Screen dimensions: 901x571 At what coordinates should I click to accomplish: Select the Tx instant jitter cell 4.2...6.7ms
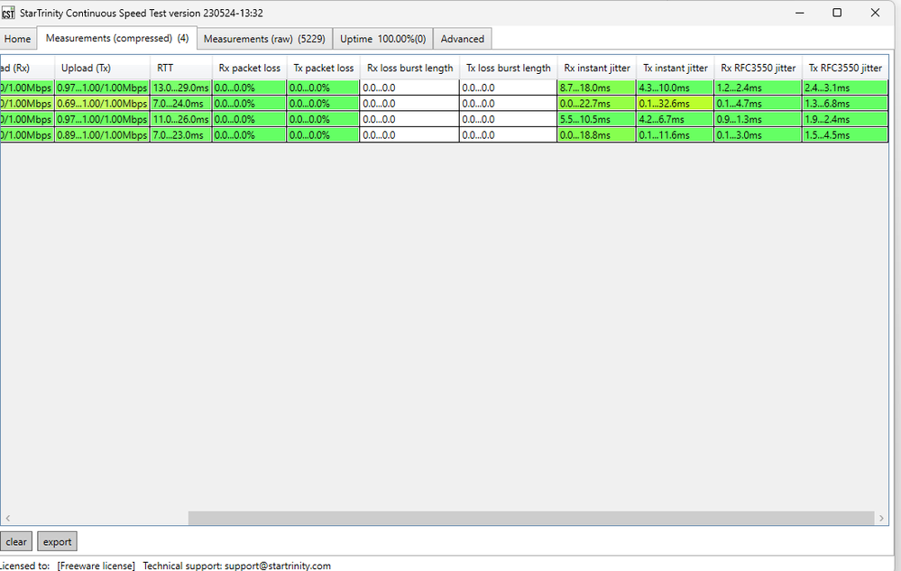tap(676, 119)
